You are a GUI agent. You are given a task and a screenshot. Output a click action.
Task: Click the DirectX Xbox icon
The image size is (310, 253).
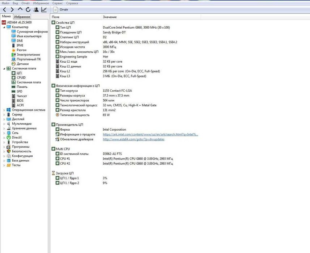(x=9, y=138)
